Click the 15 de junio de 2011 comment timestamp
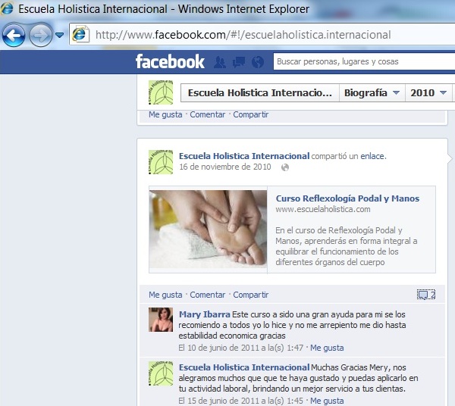This screenshot has width=455, height=406. point(241,401)
